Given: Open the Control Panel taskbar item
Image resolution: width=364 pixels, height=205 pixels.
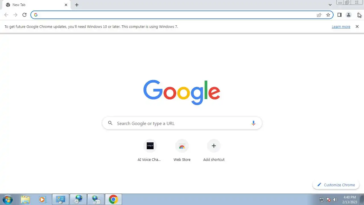Looking at the screenshot, I should [x=61, y=199].
